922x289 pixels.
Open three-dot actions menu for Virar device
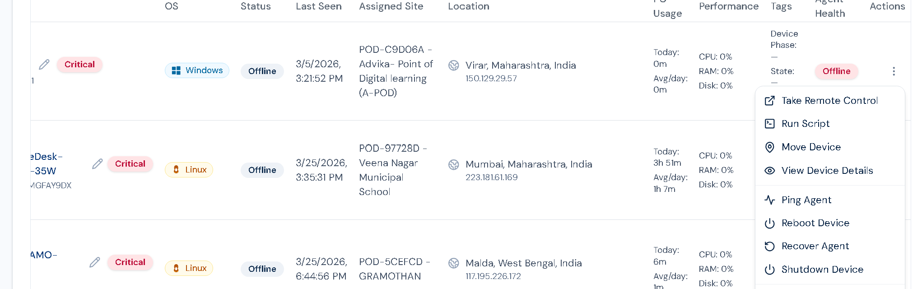click(x=894, y=71)
